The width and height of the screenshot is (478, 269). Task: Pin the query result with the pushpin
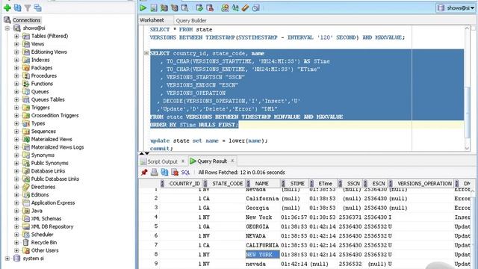click(144, 173)
